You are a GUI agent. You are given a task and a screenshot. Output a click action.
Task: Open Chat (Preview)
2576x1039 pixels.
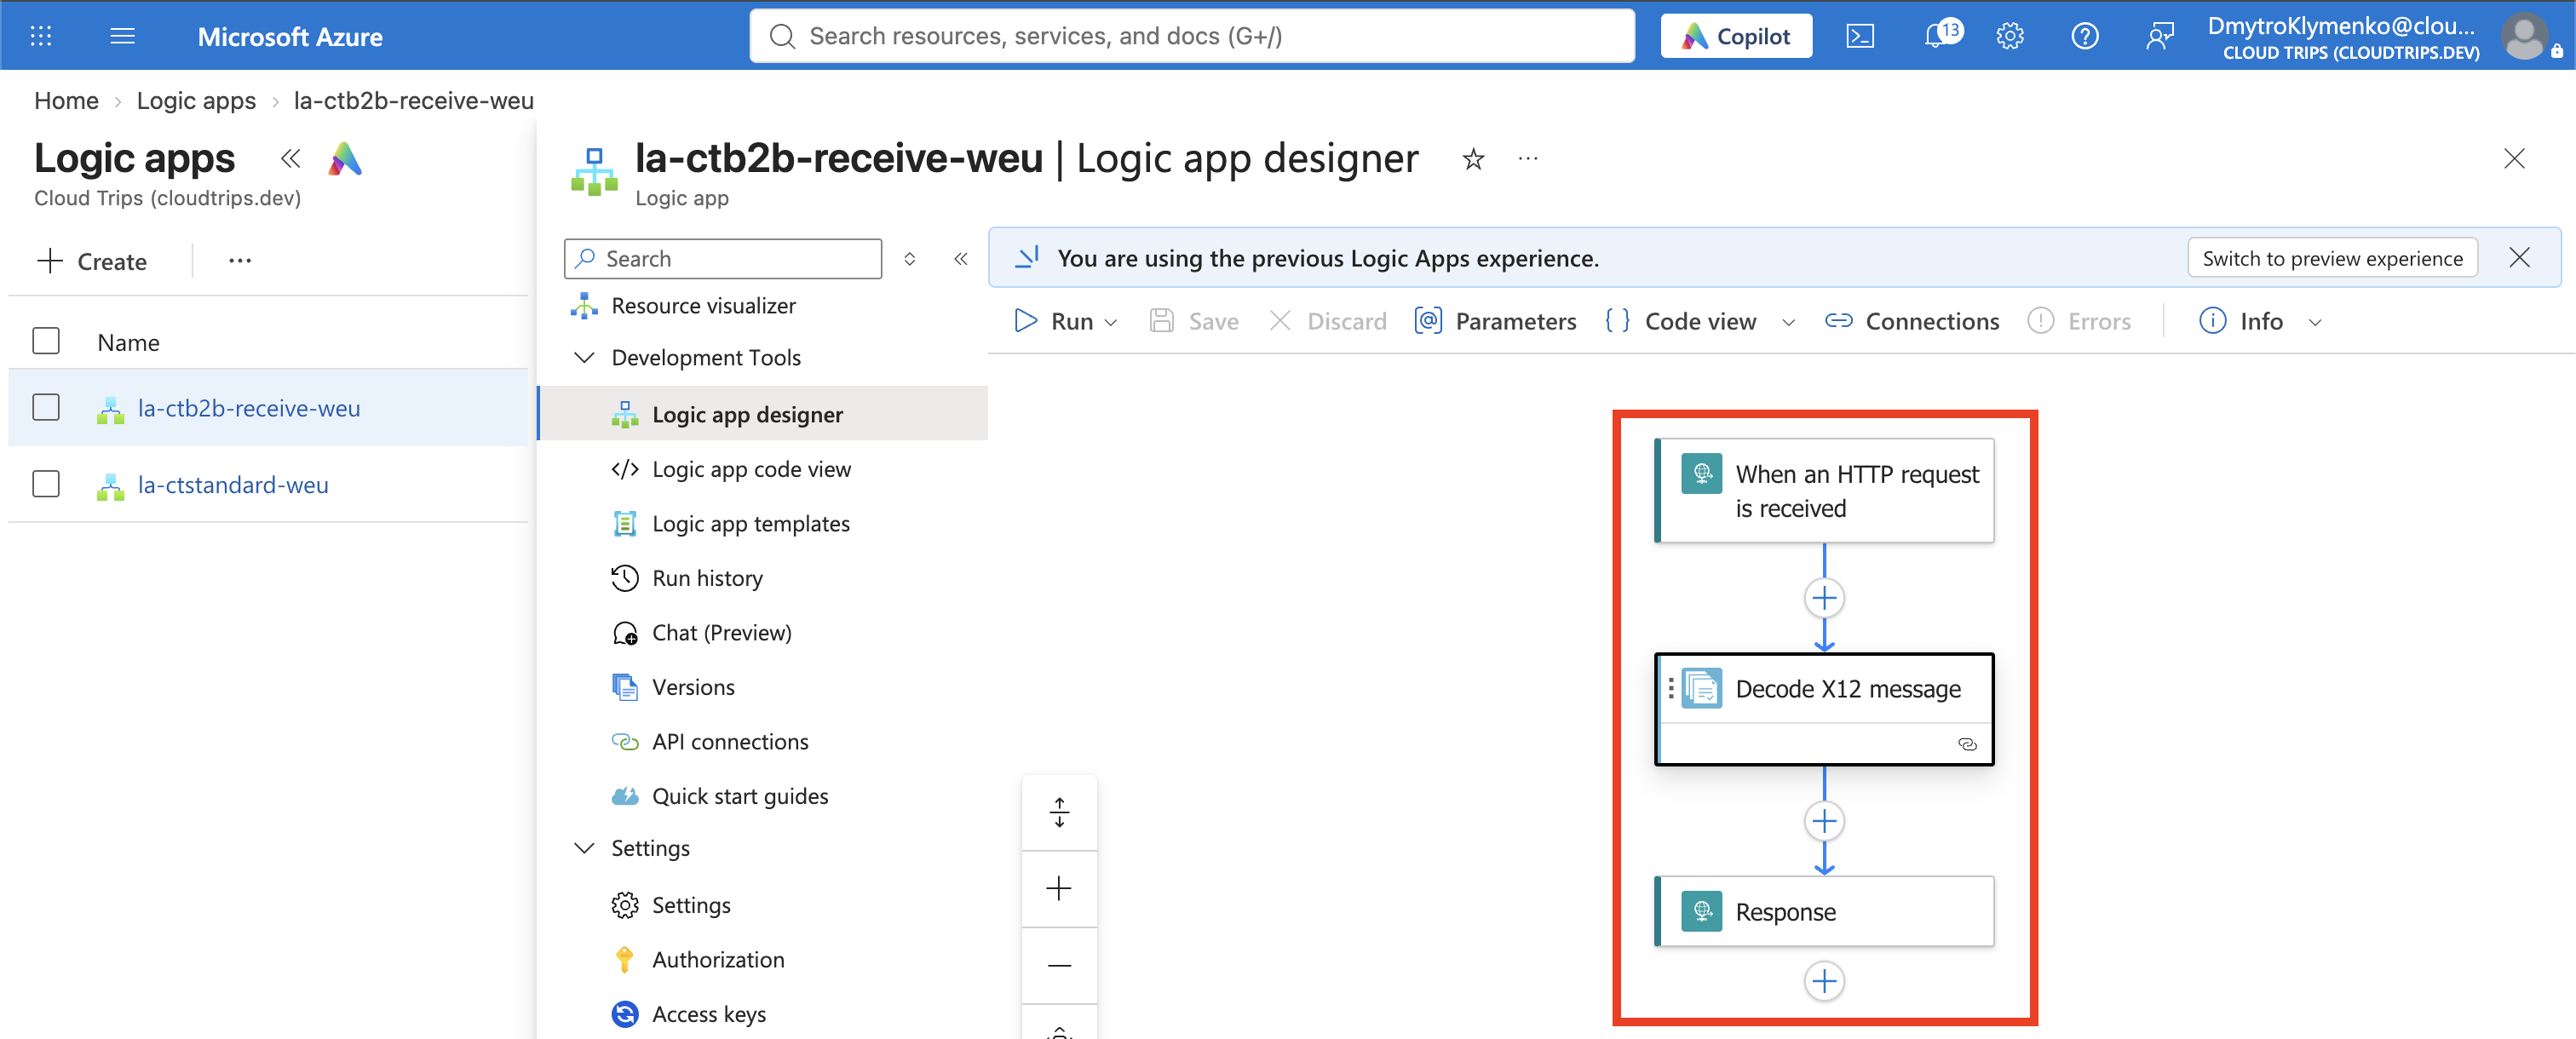click(721, 632)
